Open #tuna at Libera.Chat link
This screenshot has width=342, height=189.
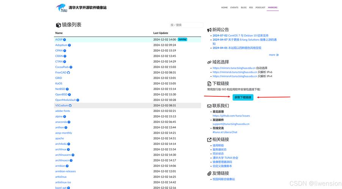[x=225, y=132]
